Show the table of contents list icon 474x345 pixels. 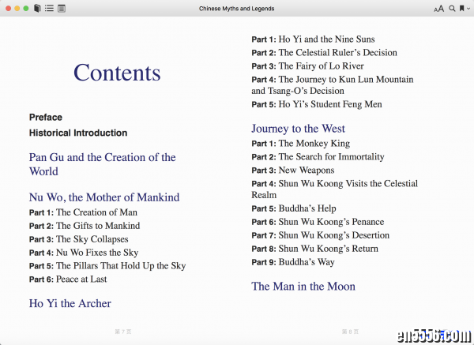point(49,8)
